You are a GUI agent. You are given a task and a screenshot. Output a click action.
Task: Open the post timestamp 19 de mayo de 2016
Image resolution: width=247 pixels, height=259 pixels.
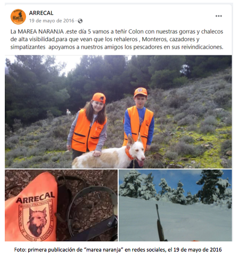52,21
